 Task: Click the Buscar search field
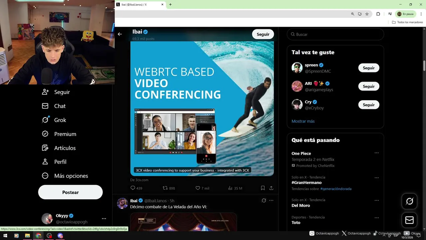click(335, 34)
